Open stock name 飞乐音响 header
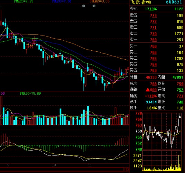 140,2
